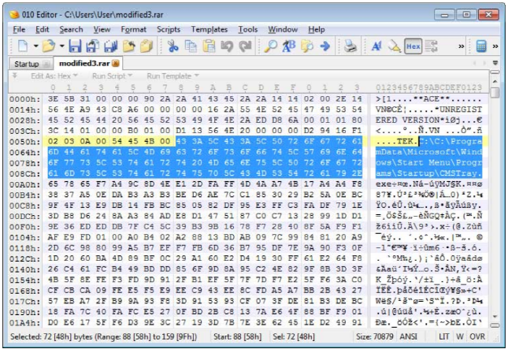The image size is (508, 349).
Task: Click the folder-with-arrow icon after Save All
Action: [128, 46]
